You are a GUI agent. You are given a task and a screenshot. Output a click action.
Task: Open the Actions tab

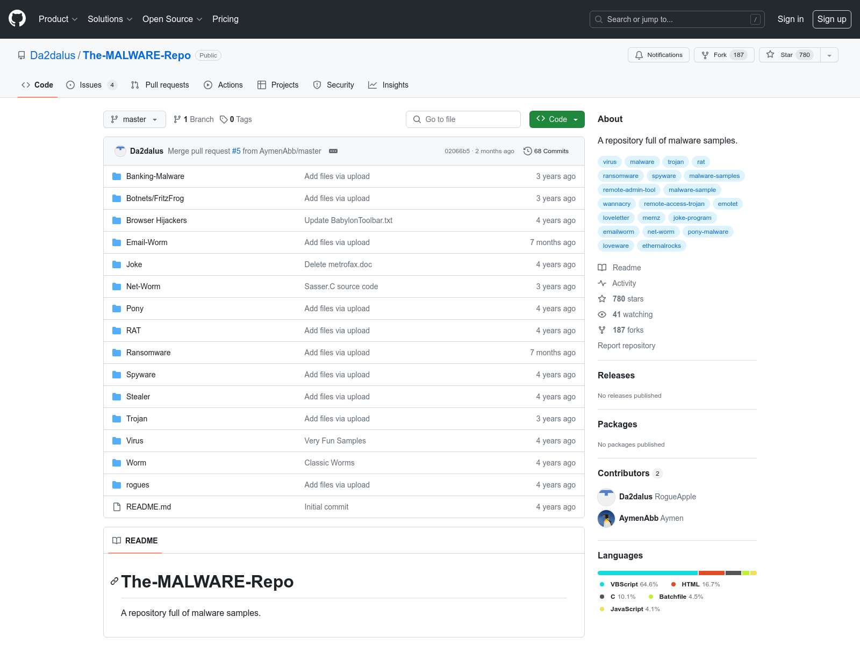click(224, 85)
